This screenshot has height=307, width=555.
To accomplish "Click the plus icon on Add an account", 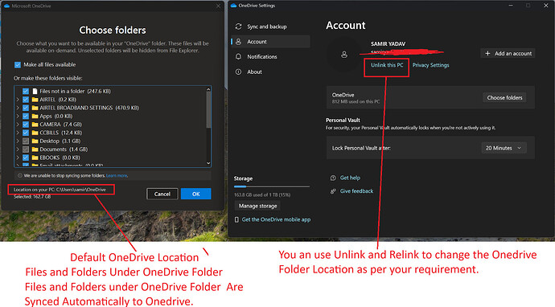I will (x=487, y=53).
